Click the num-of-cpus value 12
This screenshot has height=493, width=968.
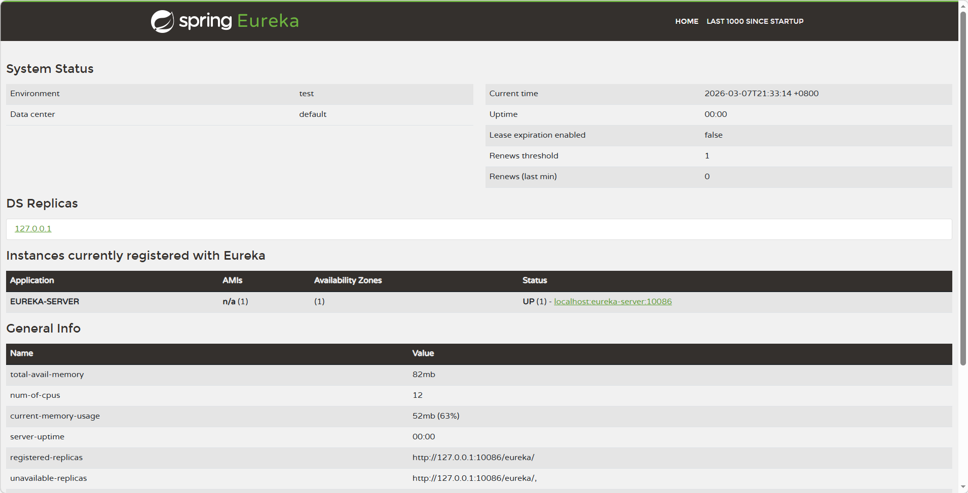coord(417,395)
